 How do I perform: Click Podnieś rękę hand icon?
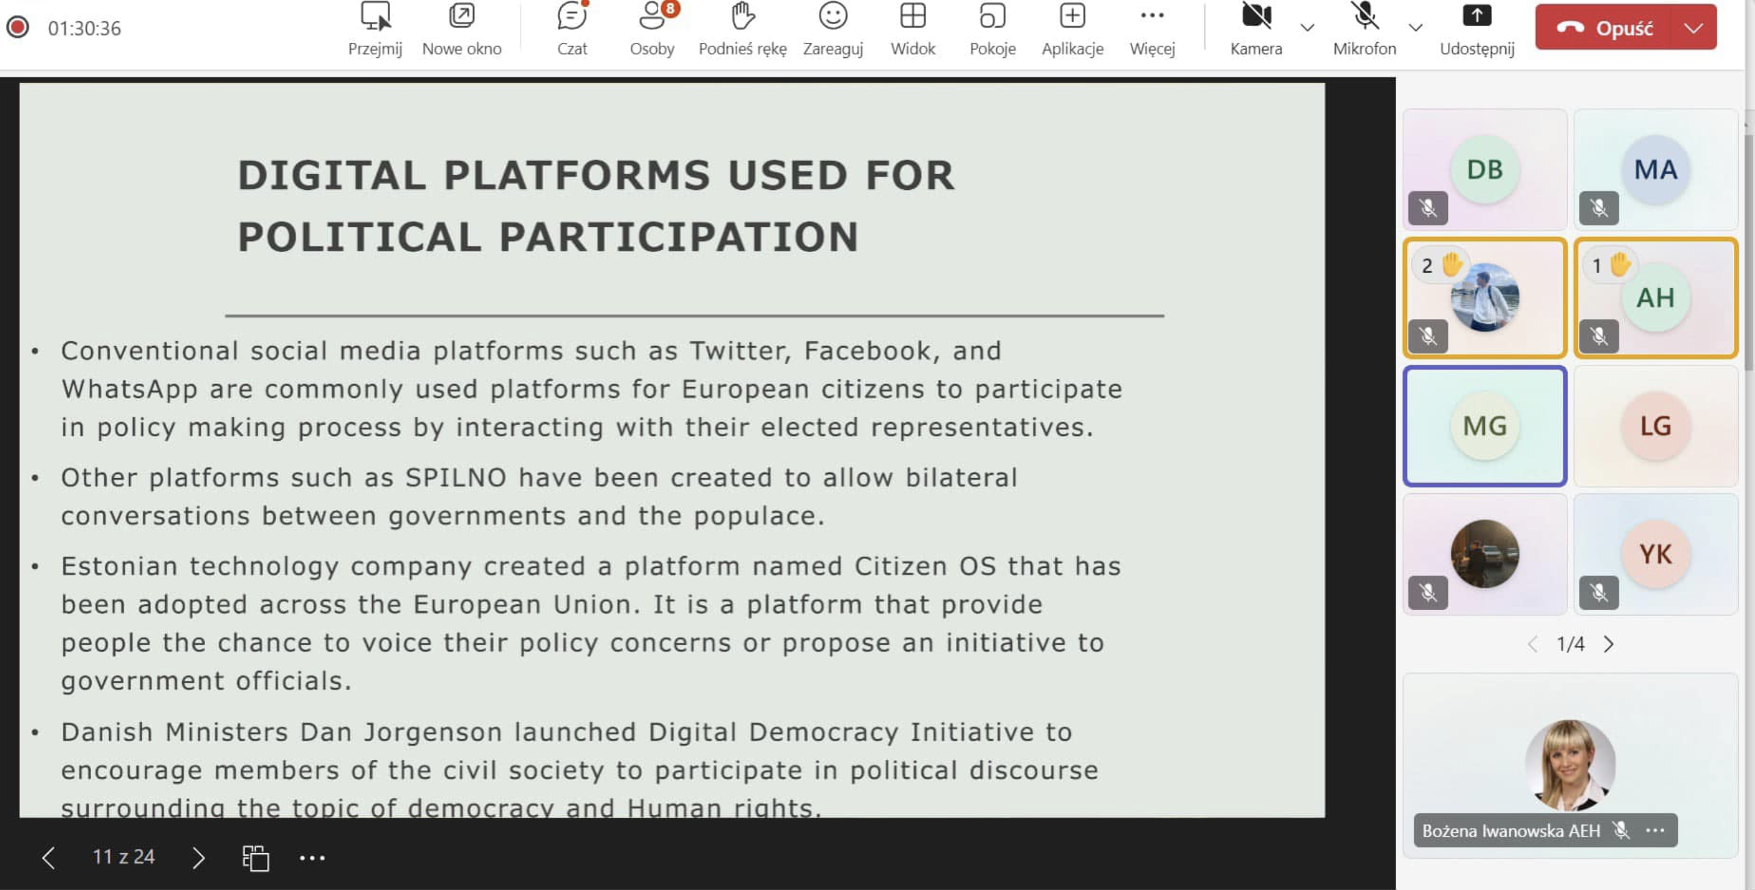(742, 16)
